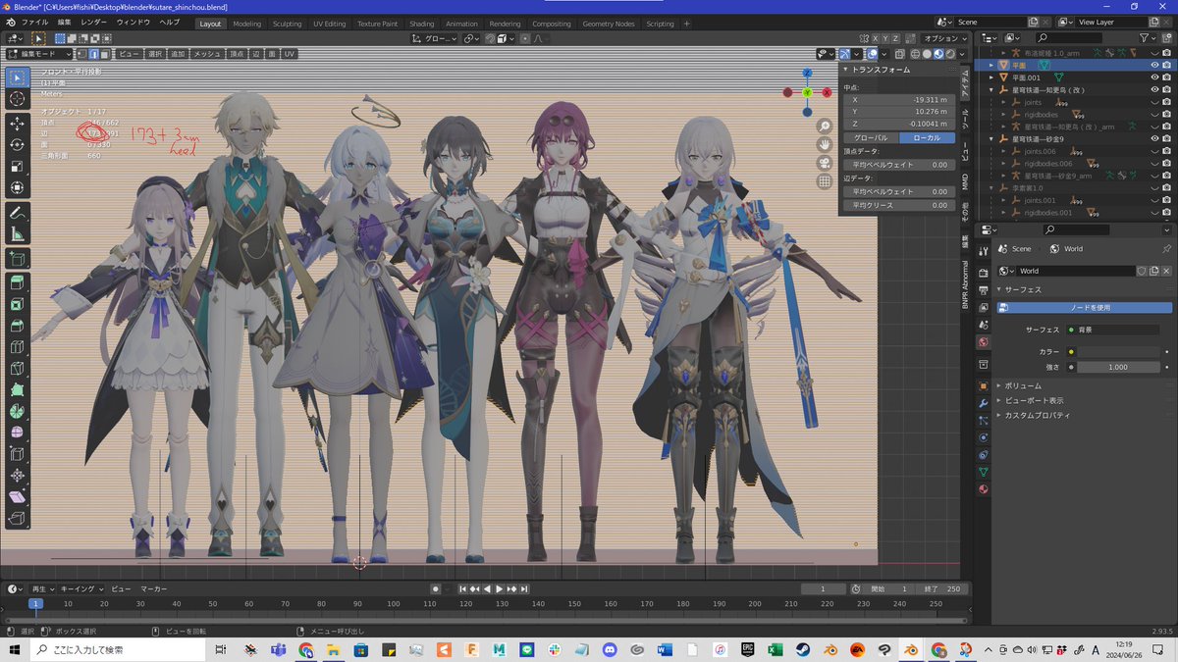Select the Annotate tool in the left toolbar
The height and width of the screenshot is (662, 1178).
[x=18, y=213]
